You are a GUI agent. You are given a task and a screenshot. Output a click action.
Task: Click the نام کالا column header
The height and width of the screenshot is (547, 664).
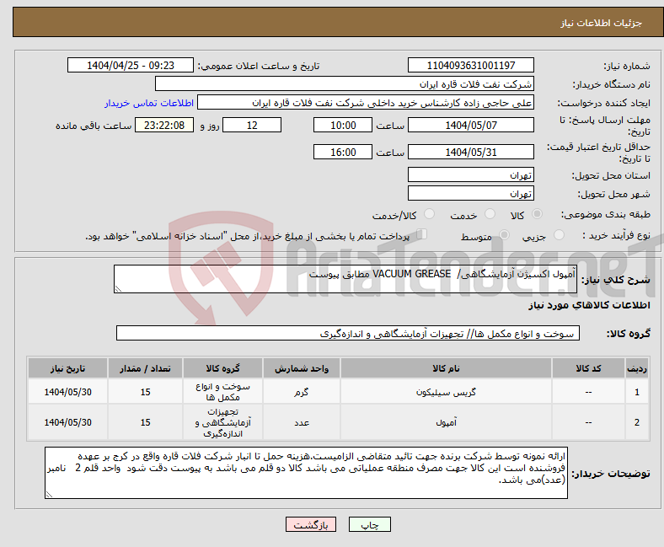tap(446, 368)
